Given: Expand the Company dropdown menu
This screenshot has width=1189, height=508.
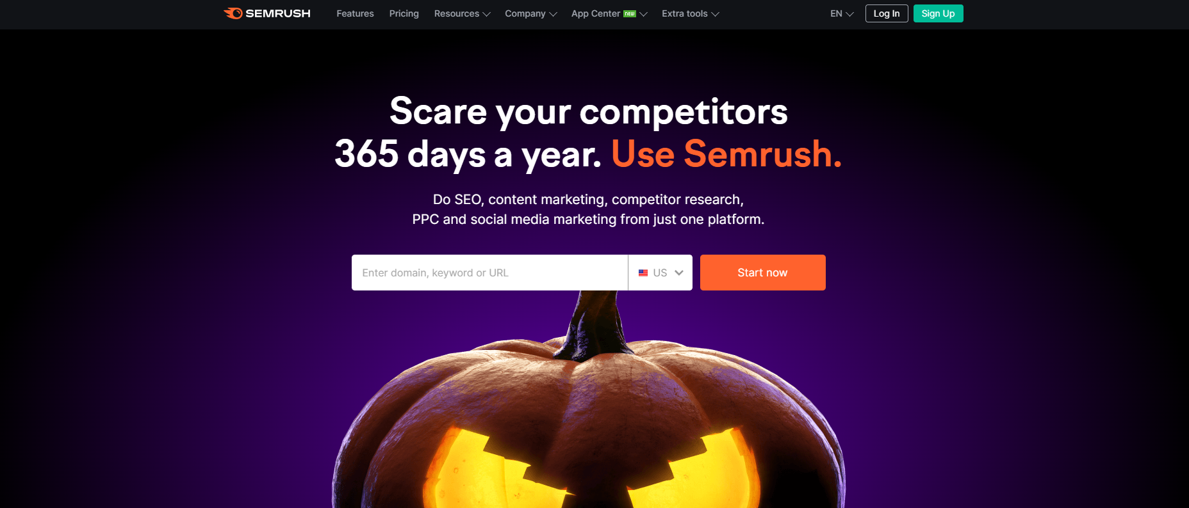Looking at the screenshot, I should pos(530,13).
